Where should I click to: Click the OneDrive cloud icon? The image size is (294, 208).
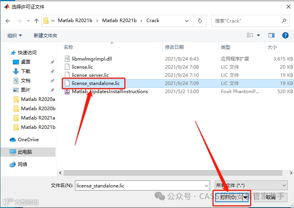click(13, 140)
